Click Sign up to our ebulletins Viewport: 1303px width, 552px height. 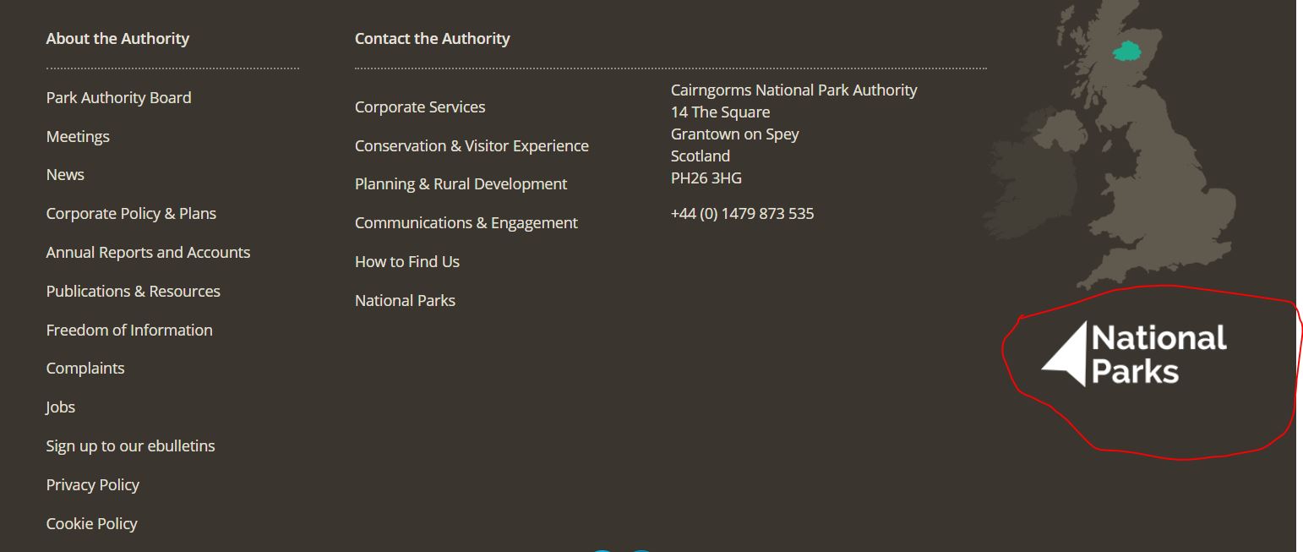pos(131,445)
